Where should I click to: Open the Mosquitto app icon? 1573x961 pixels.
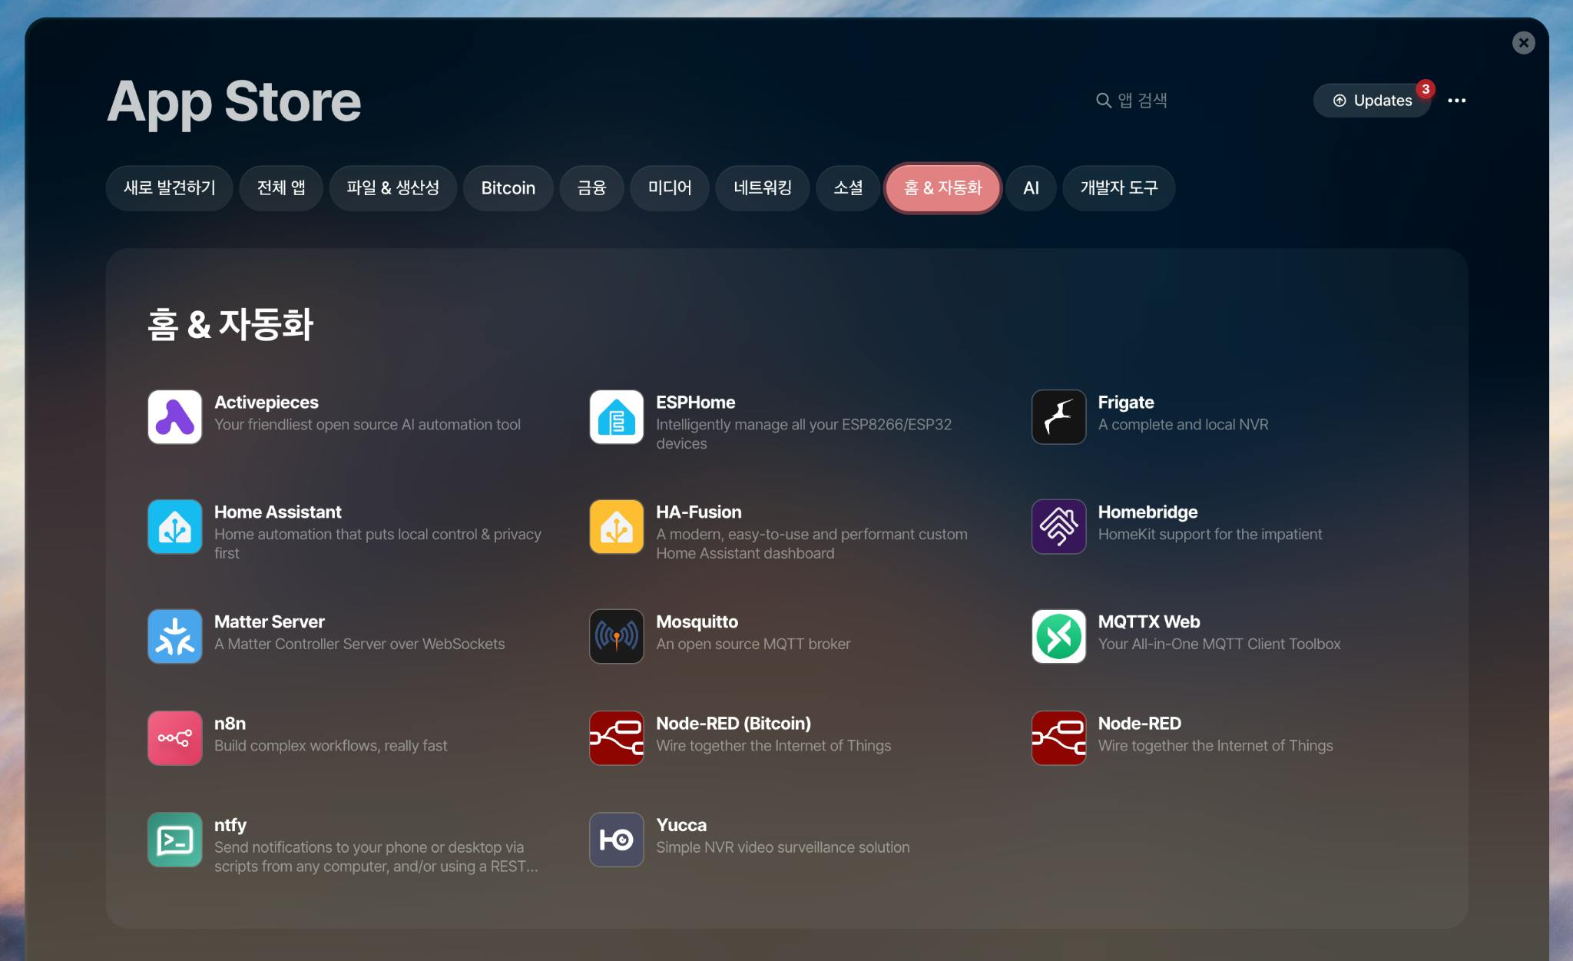pos(616,636)
